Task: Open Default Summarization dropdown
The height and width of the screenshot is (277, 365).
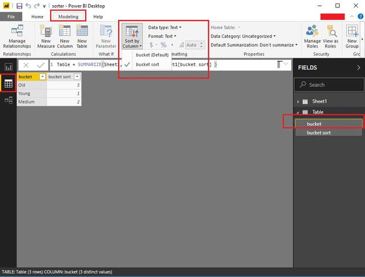Action: 254,45
